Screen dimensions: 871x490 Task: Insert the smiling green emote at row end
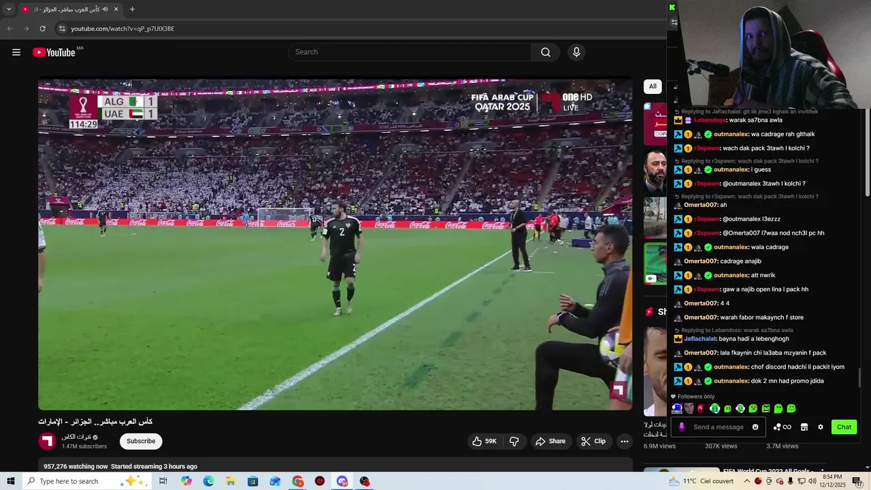(x=791, y=409)
